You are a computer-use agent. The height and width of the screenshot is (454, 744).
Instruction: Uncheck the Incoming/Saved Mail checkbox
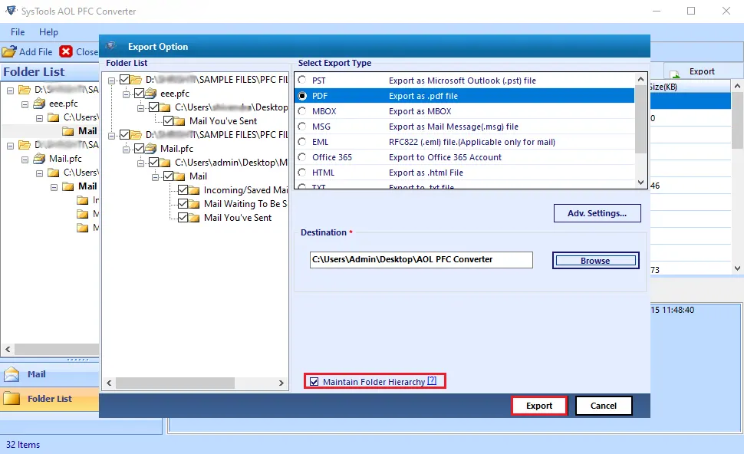(x=183, y=190)
